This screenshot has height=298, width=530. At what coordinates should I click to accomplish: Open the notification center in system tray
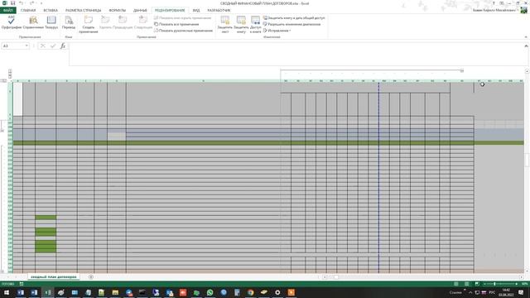(x=521, y=292)
